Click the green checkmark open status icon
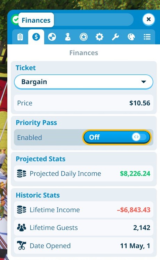This screenshot has height=260, width=160. tap(15, 20)
